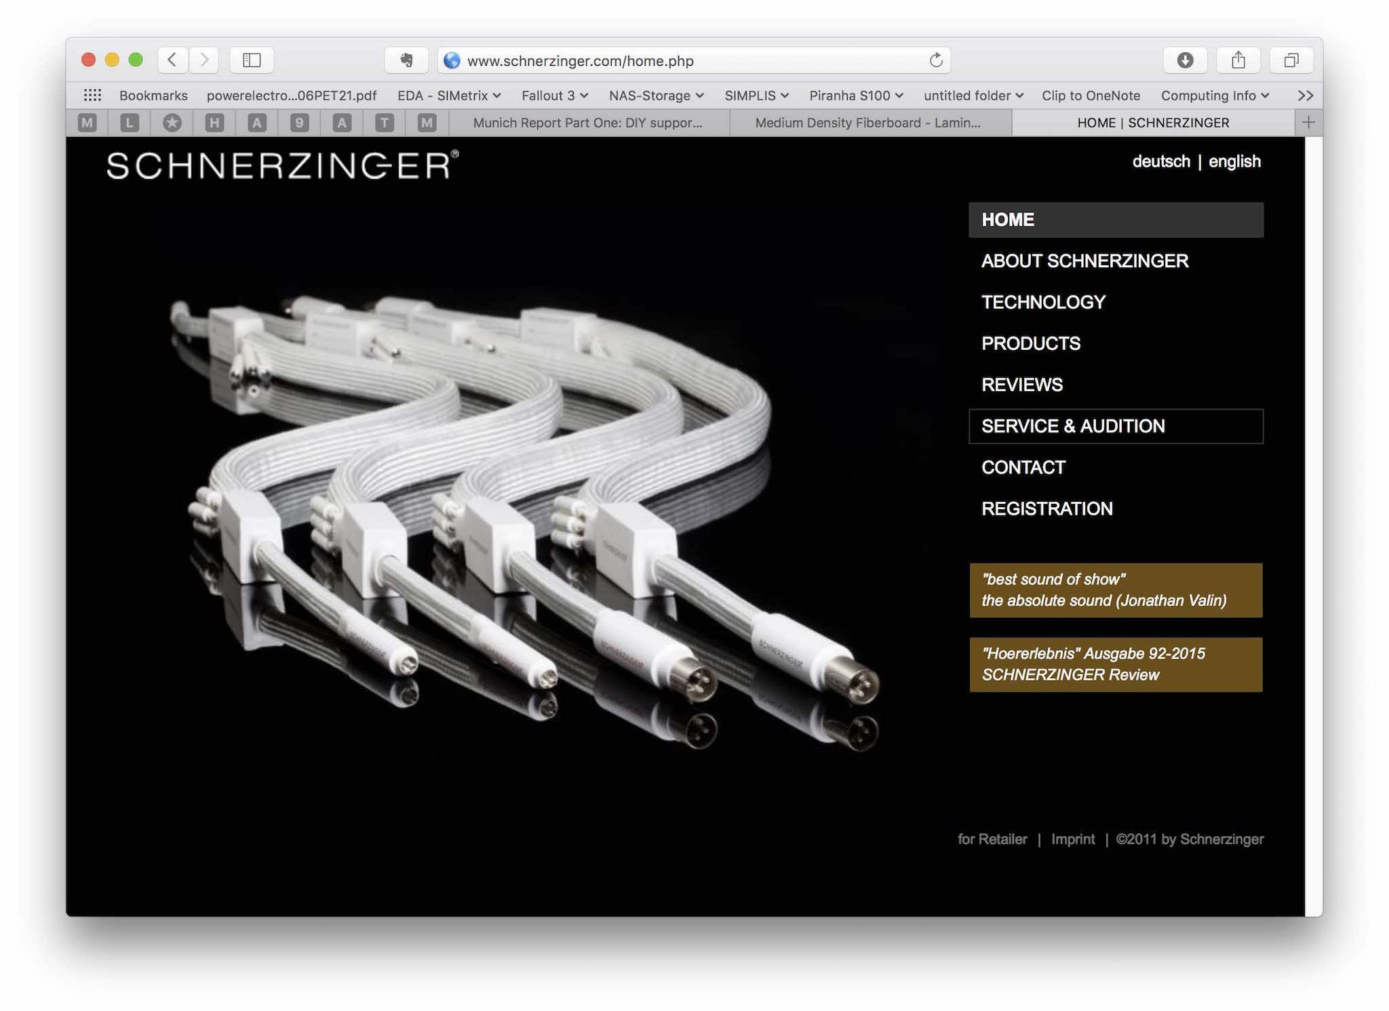Select SERVICE & AUDITION in the menu
1389x1011 pixels.
1116,427
